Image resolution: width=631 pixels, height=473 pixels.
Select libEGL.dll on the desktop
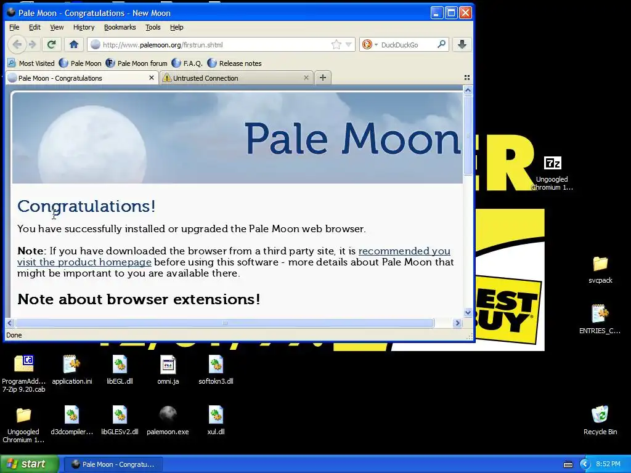click(120, 370)
